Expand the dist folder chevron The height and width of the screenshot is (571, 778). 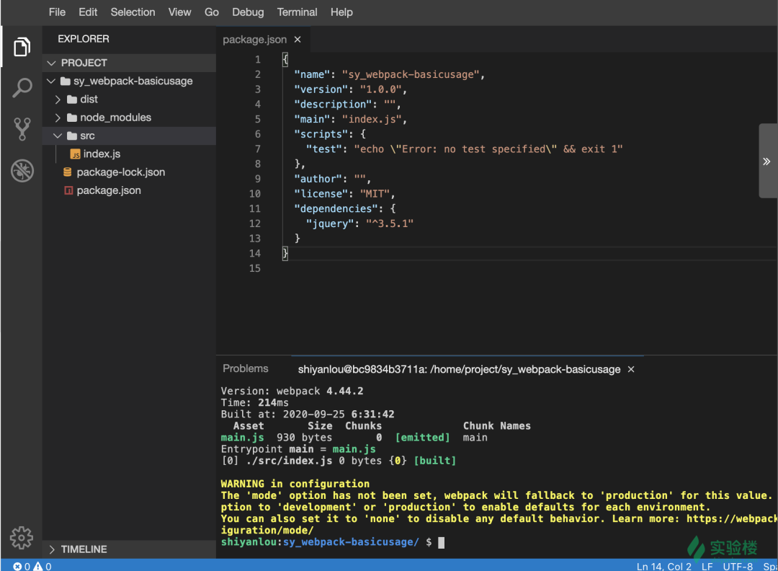click(x=58, y=99)
